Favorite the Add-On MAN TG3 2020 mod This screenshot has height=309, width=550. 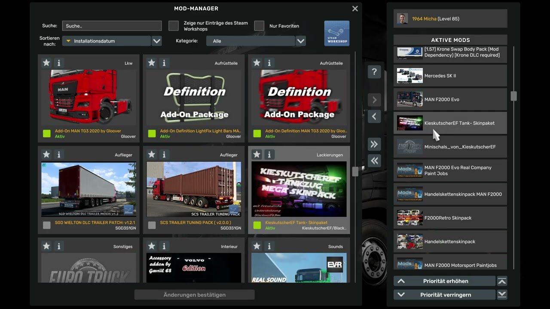point(46,63)
